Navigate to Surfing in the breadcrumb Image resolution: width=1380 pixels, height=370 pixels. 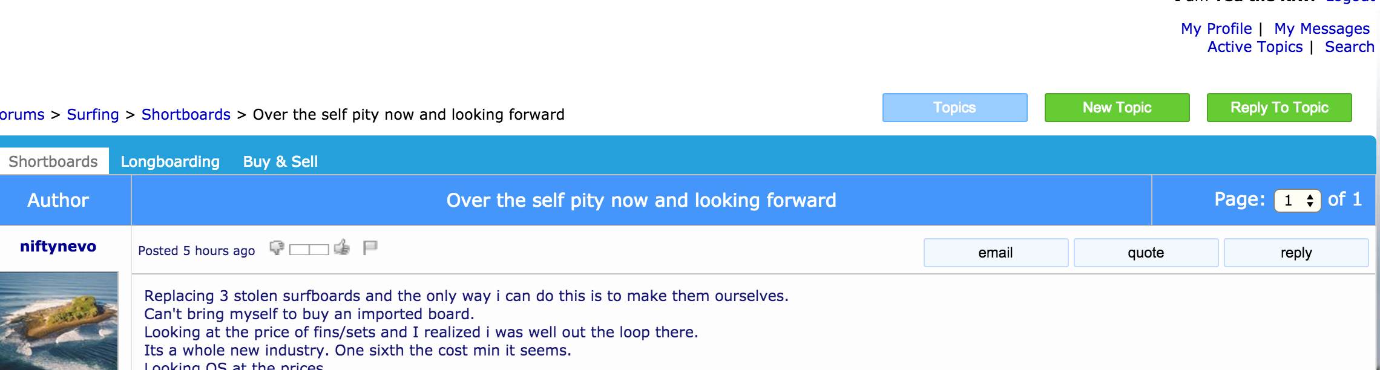[x=93, y=115]
